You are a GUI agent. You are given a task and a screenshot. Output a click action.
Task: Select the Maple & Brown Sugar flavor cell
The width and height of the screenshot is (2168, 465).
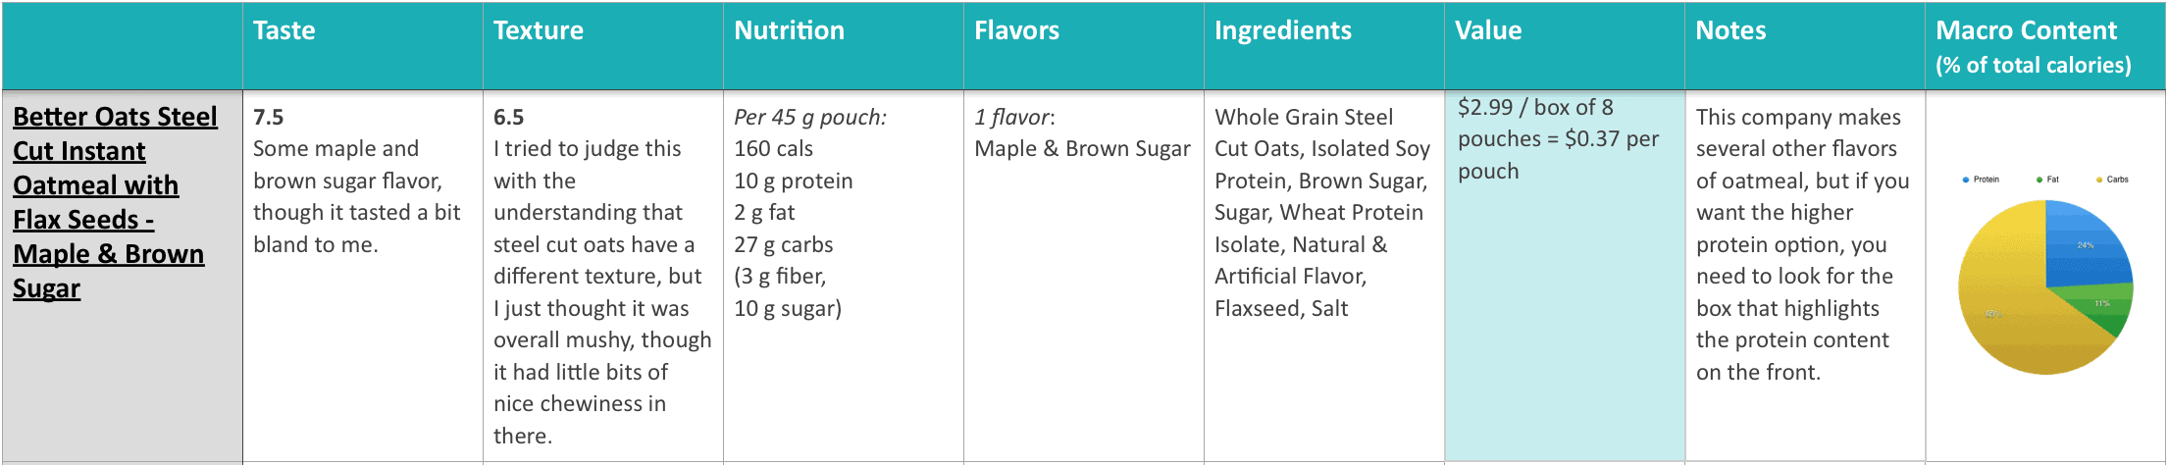pos(1084,276)
